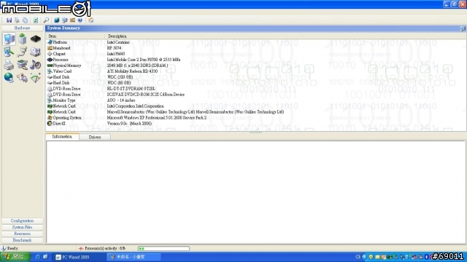
Task: Select the disc Drives sidebar icon
Action: (x=36, y=52)
